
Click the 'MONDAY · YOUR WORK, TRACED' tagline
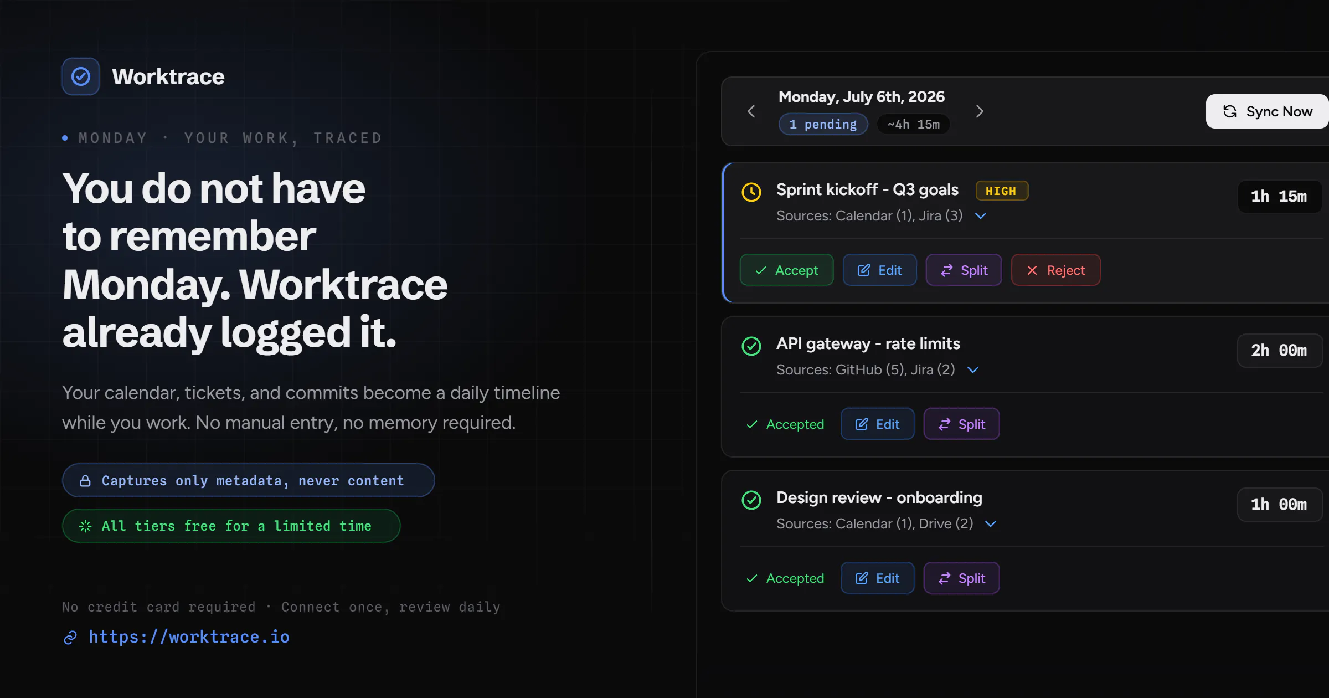tap(230, 138)
